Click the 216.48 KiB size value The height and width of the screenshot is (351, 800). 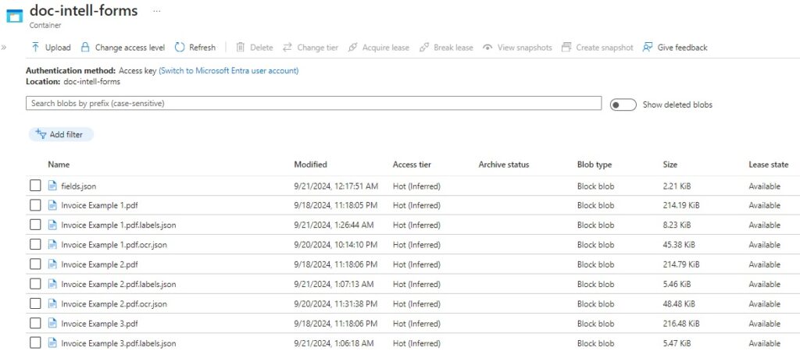tap(681, 324)
